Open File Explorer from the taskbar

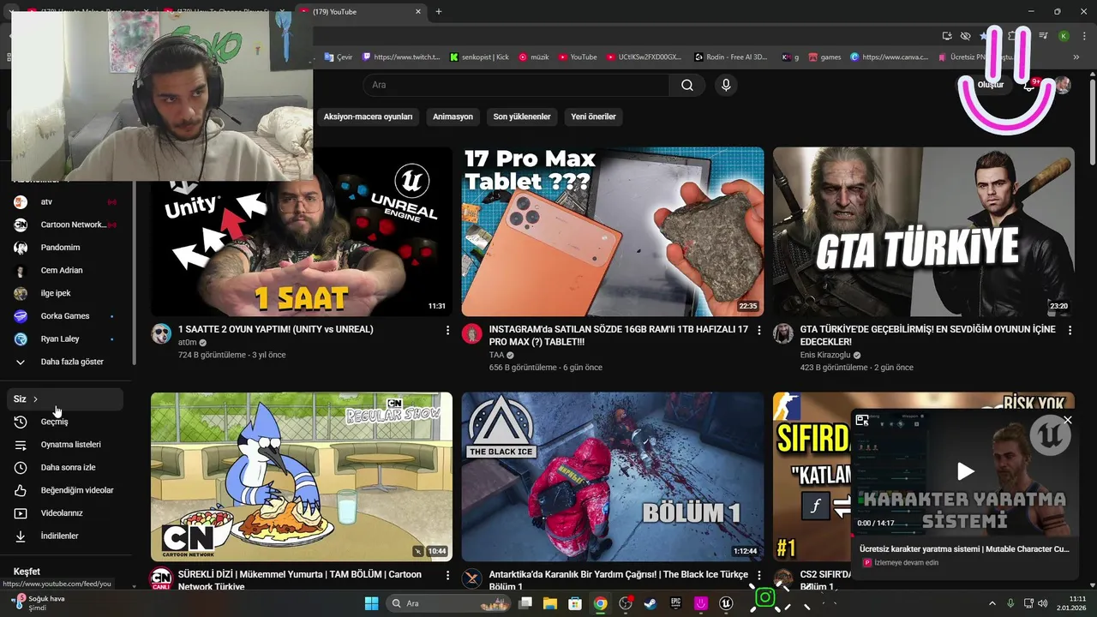pyautogui.click(x=550, y=603)
